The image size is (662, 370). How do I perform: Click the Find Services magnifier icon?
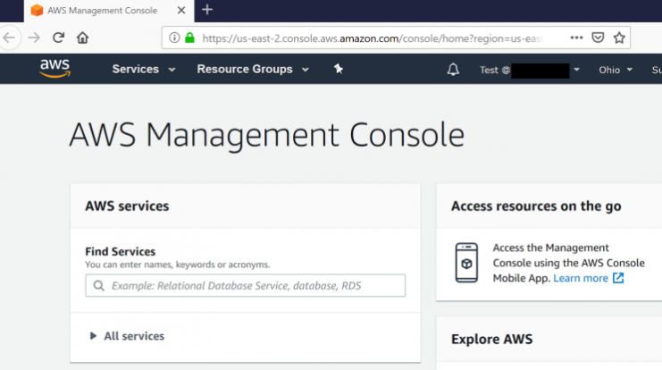coord(99,286)
